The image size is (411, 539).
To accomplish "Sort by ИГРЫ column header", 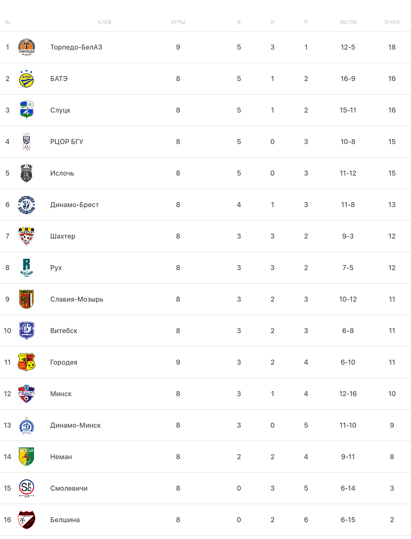I will [178, 22].
